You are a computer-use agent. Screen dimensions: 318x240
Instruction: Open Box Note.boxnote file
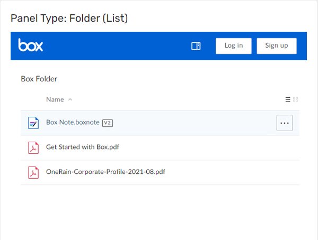pyautogui.click(x=73, y=123)
